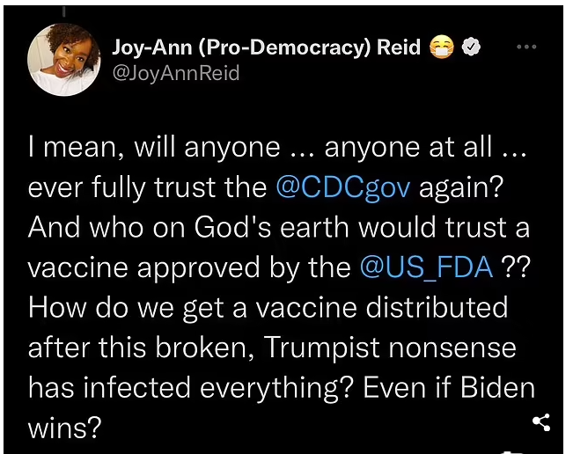Click the verified checkmark badge
The width and height of the screenshot is (573, 454).
[472, 48]
